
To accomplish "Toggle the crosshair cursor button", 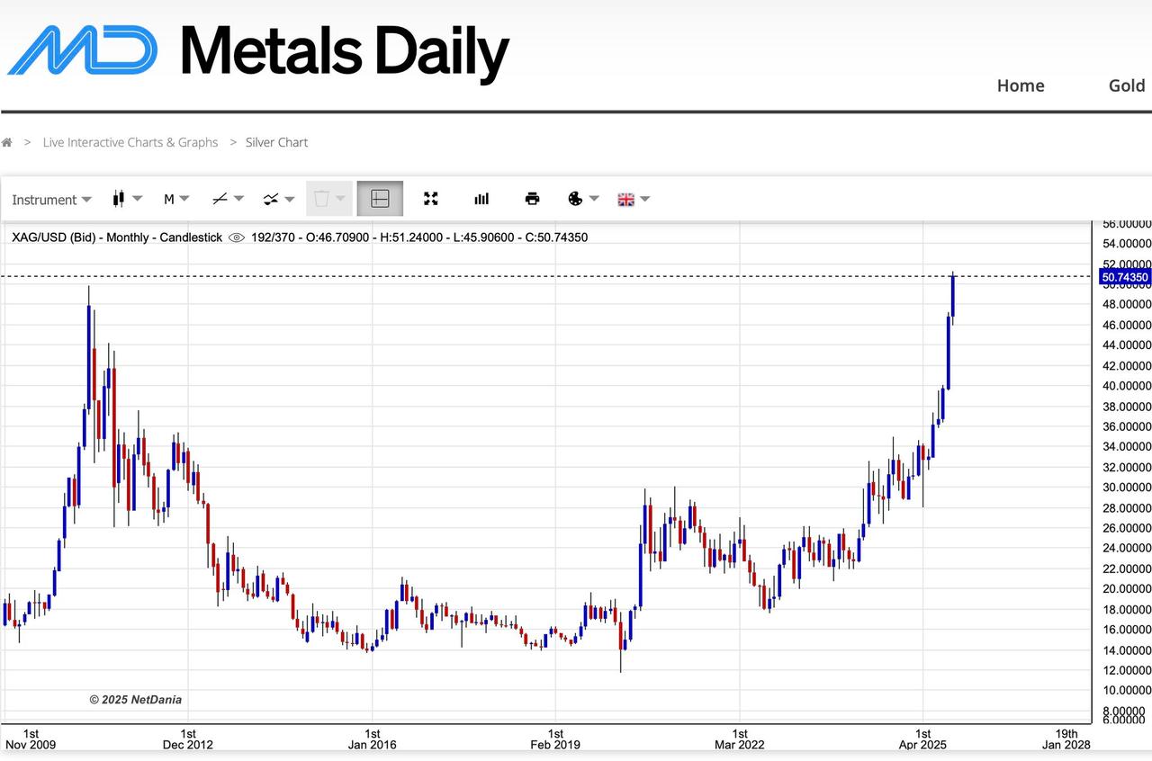I will tap(380, 199).
